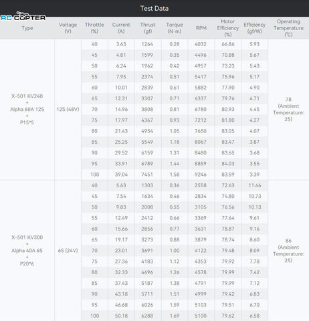Viewport: 309px width, 321px height.
Task: Click the Test Data title bar
Action: 154,8
